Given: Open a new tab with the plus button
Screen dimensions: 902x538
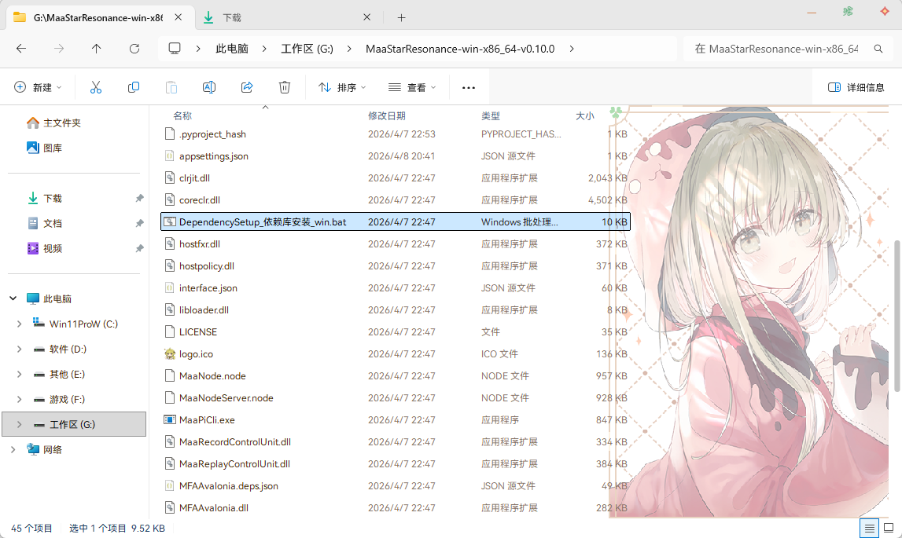Looking at the screenshot, I should click(x=402, y=18).
